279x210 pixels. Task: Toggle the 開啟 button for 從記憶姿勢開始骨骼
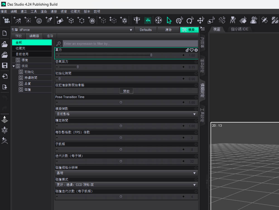point(126,91)
